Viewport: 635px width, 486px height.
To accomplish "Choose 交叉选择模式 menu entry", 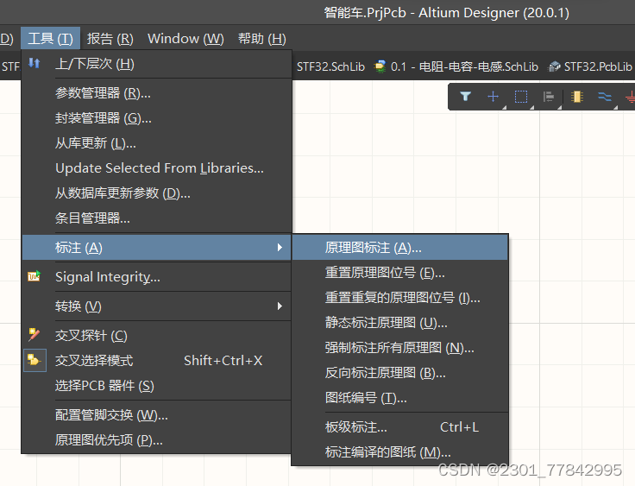I will point(157,360).
